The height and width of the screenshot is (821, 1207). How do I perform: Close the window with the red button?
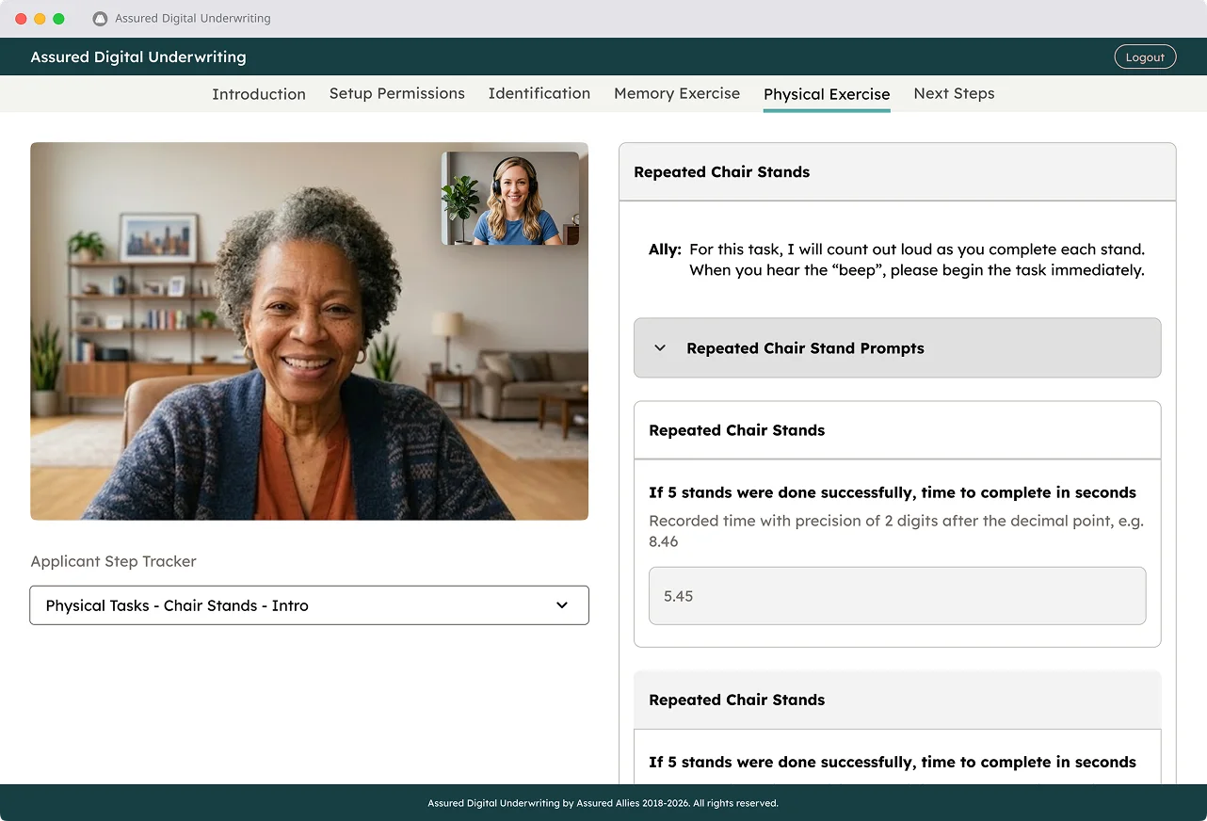tap(21, 19)
